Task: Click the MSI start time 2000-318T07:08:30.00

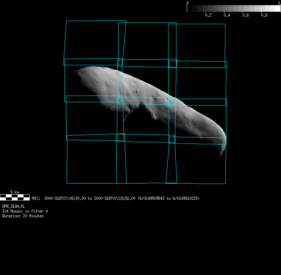Action: 65,198
